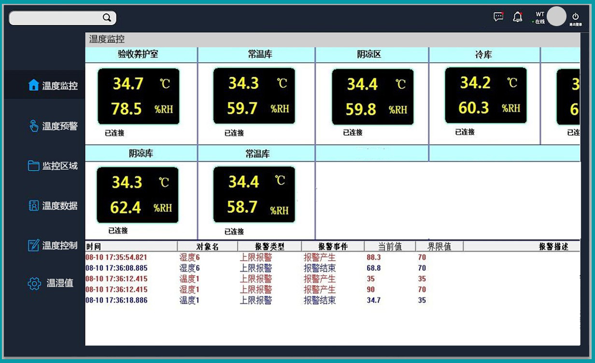
Task: Sort by 当前值 column header
Action: (x=390, y=247)
